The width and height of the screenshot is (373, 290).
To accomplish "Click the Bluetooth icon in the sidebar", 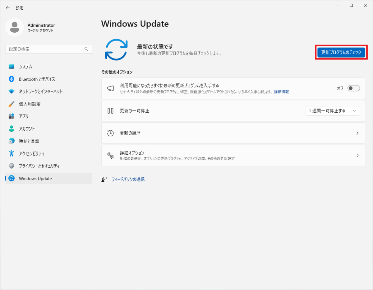I will click(12, 79).
